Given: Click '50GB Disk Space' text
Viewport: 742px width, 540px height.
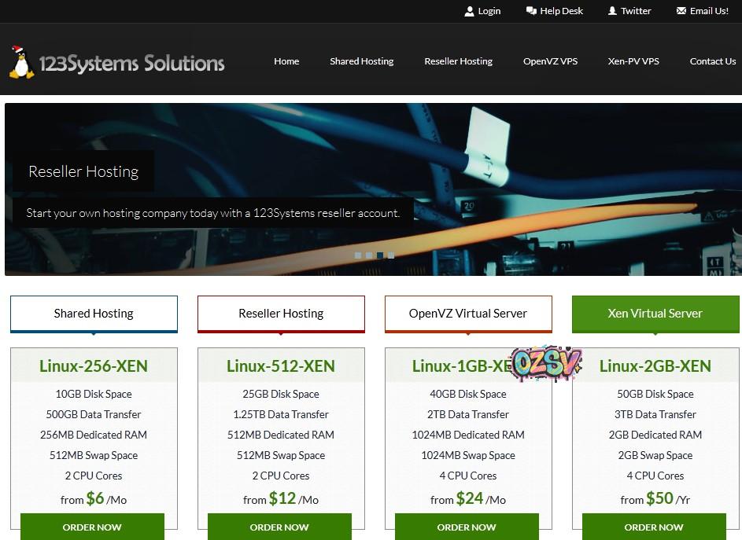Looking at the screenshot, I should click(x=655, y=394).
